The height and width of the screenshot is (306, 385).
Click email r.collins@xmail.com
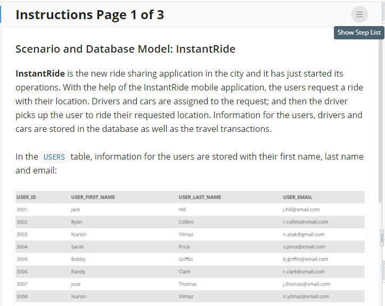point(306,222)
